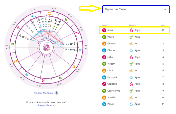This screenshot has width=176, height=114.
Task: Click the Ar element icon beside Aquário
Action: pyautogui.click(x=131, y=97)
